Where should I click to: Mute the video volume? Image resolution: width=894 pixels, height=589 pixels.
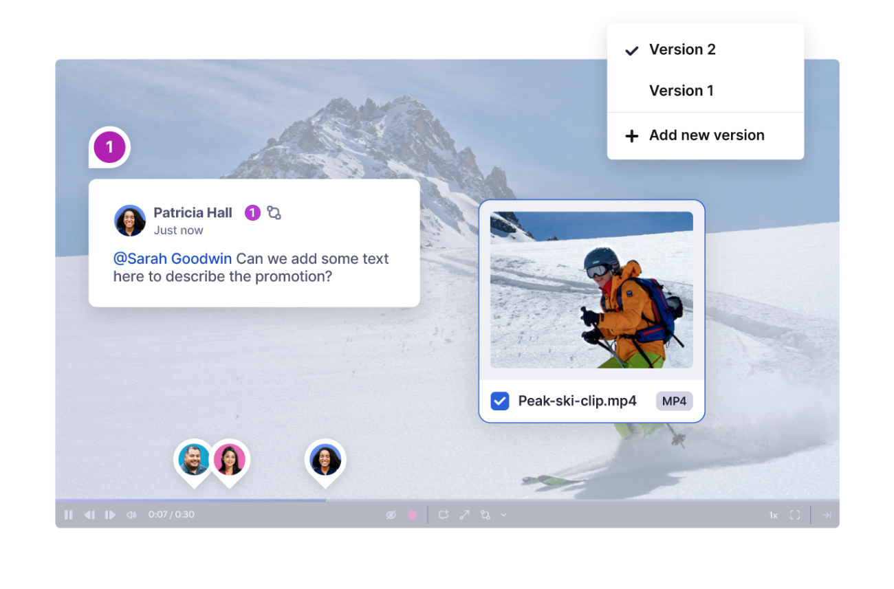point(131,515)
